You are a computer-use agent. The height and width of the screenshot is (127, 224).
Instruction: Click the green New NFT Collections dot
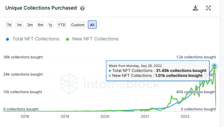[67, 39]
